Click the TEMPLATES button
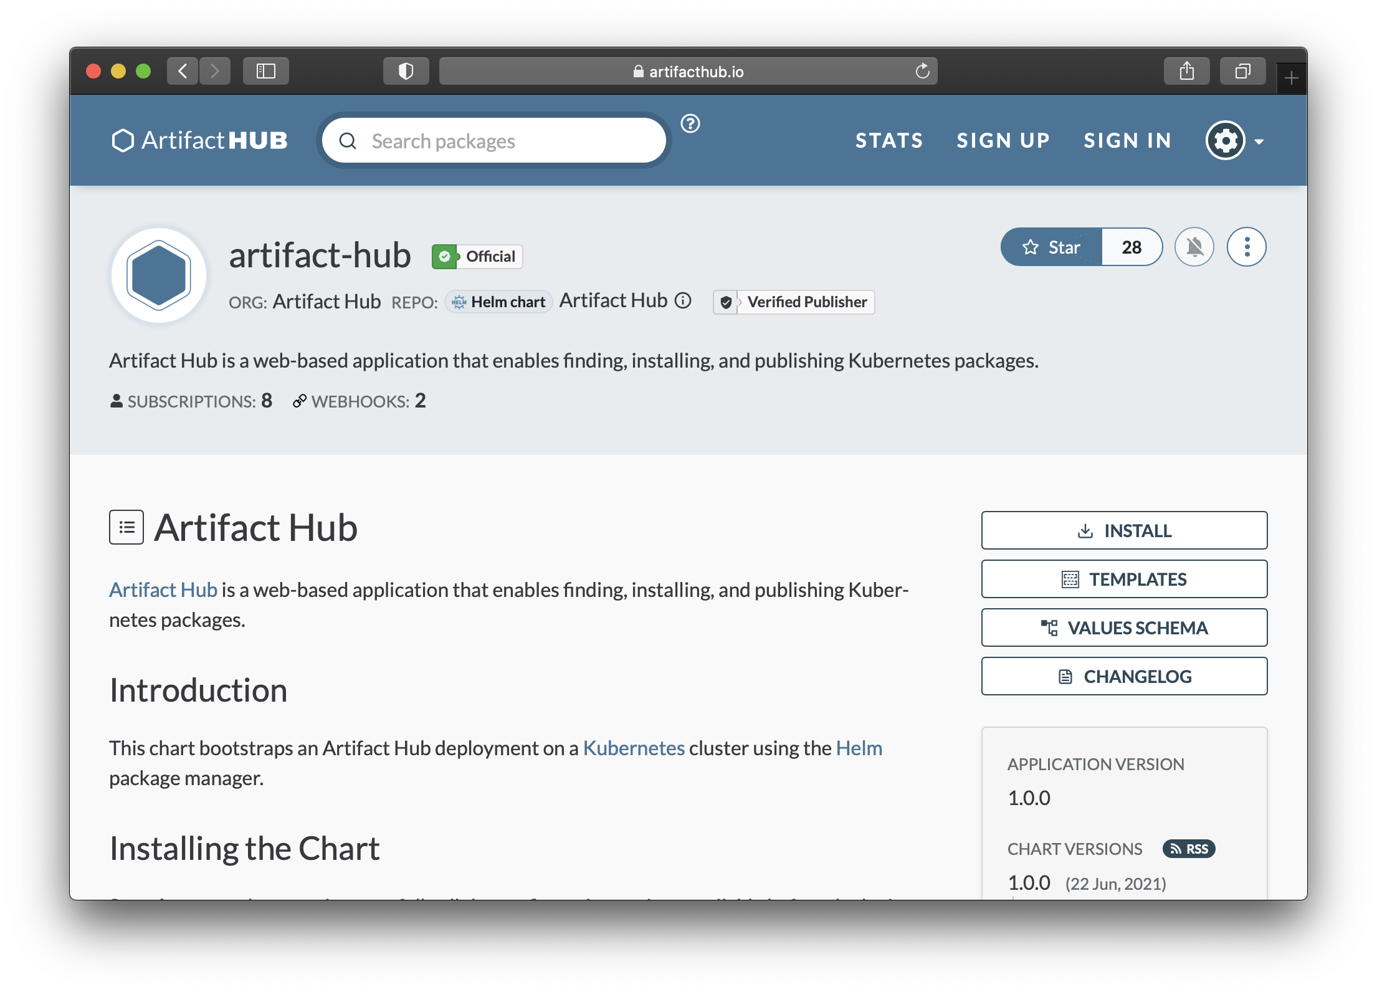 tap(1123, 578)
